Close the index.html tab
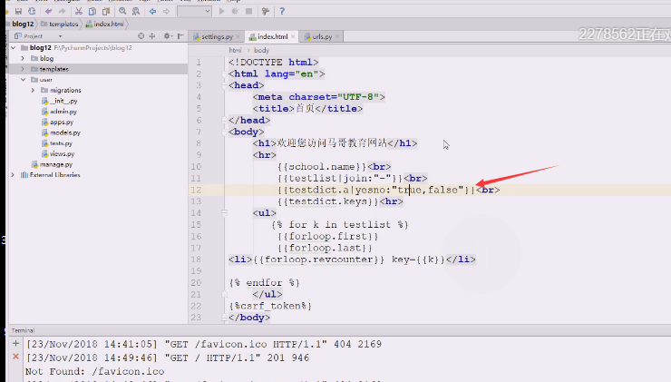The height and width of the screenshot is (382, 671). coord(293,37)
